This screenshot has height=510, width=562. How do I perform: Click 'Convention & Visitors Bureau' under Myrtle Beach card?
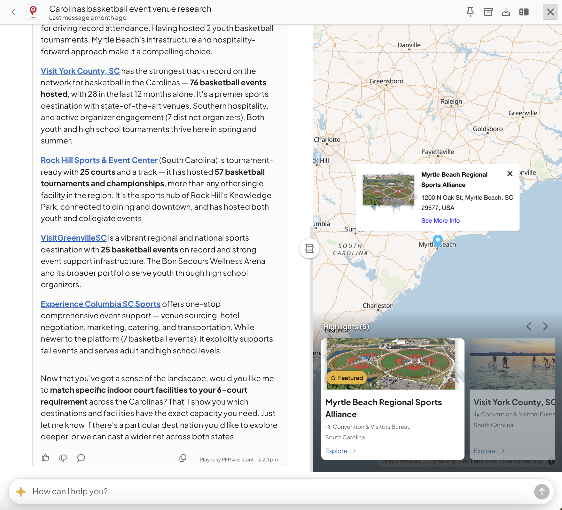(x=371, y=427)
